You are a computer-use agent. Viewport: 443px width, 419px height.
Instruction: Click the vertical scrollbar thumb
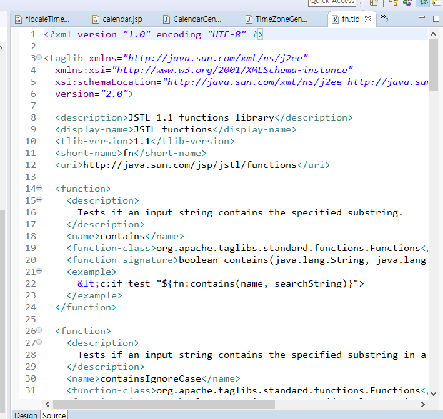(x=433, y=65)
